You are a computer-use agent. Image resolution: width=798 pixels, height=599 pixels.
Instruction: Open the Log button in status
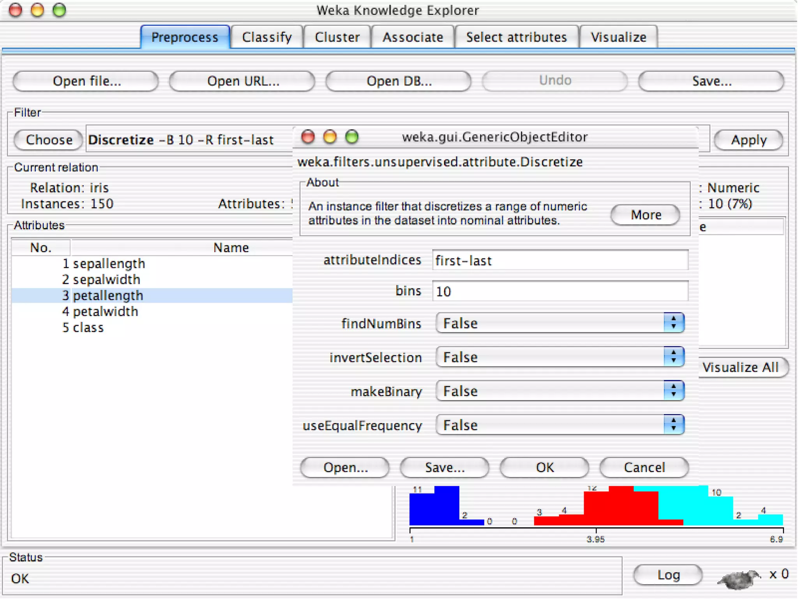pyautogui.click(x=668, y=575)
